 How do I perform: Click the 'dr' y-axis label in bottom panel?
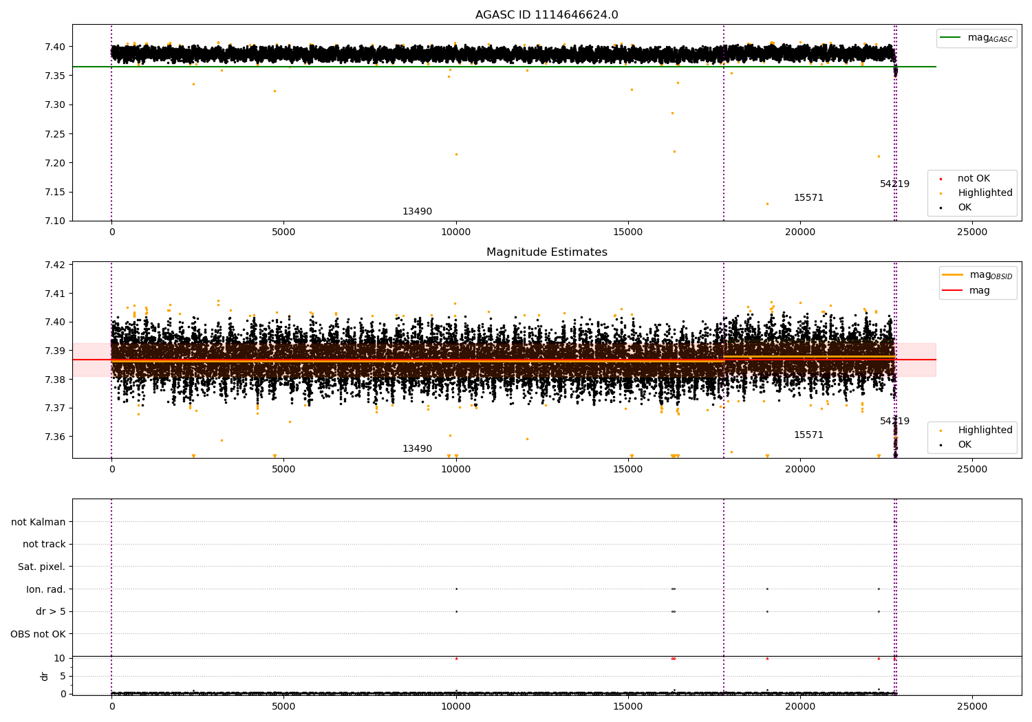(45, 676)
